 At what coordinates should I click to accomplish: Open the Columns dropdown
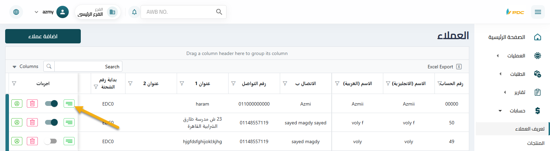coord(25,67)
